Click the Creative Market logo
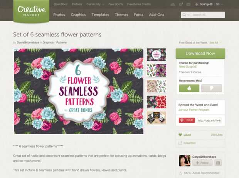This screenshot has height=178, width=239. 31,11
